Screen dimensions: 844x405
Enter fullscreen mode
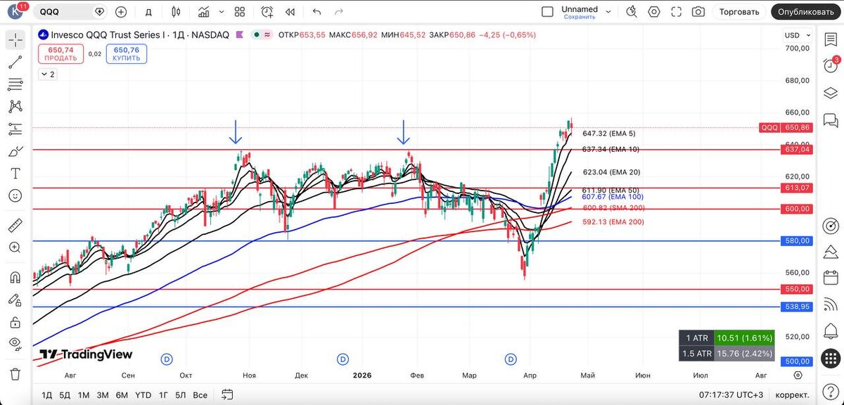click(x=677, y=12)
